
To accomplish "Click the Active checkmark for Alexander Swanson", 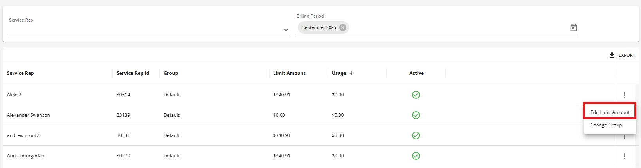I will click(416, 115).
